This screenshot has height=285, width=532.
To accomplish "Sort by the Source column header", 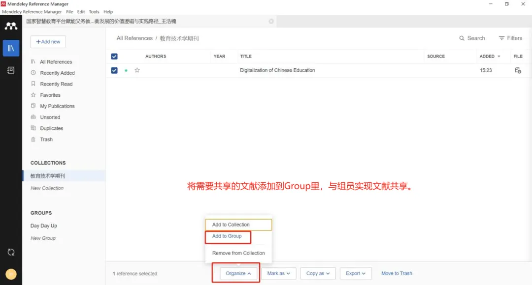I will click(436, 57).
